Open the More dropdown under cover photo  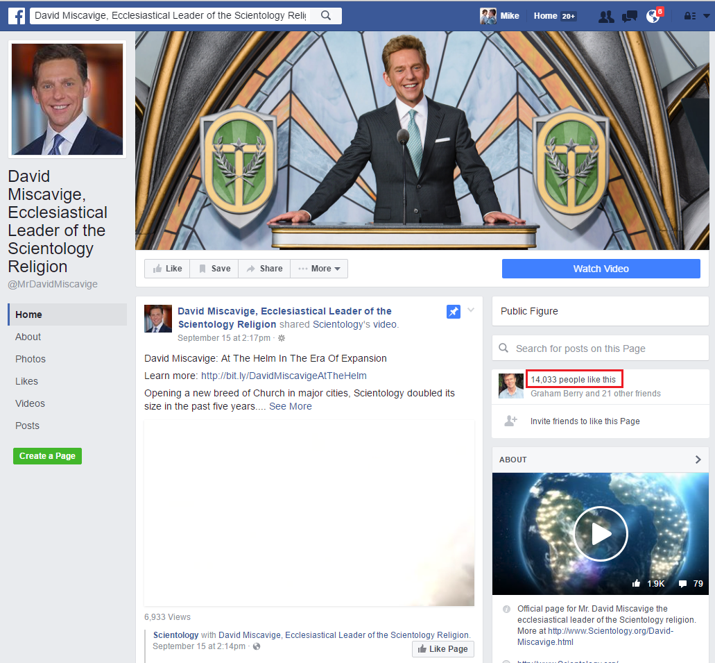pyautogui.click(x=319, y=269)
